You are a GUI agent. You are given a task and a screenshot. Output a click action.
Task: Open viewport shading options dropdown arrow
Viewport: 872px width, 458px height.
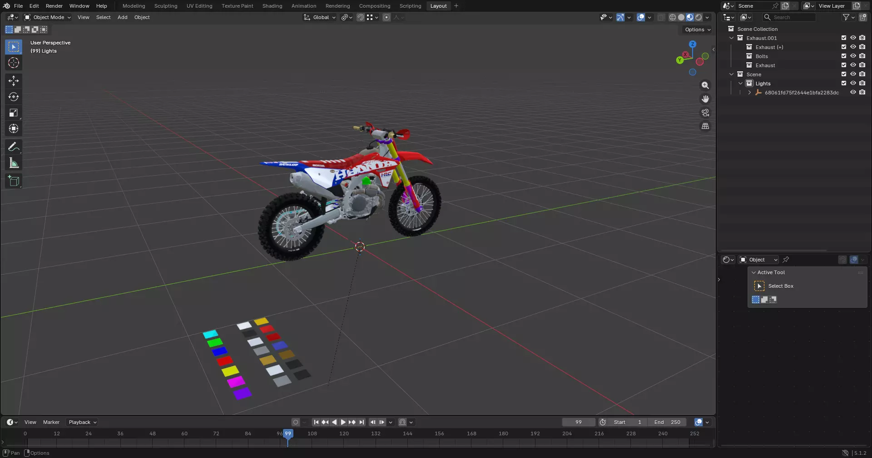[707, 17]
